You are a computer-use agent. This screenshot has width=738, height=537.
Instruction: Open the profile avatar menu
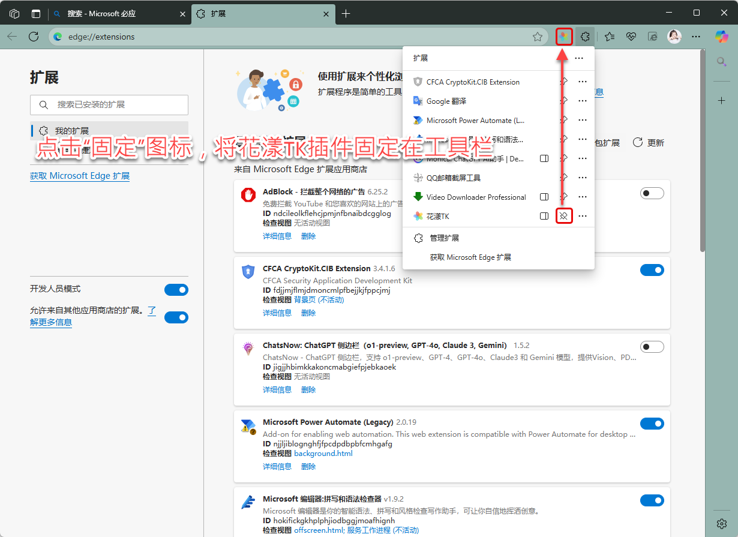tap(674, 37)
